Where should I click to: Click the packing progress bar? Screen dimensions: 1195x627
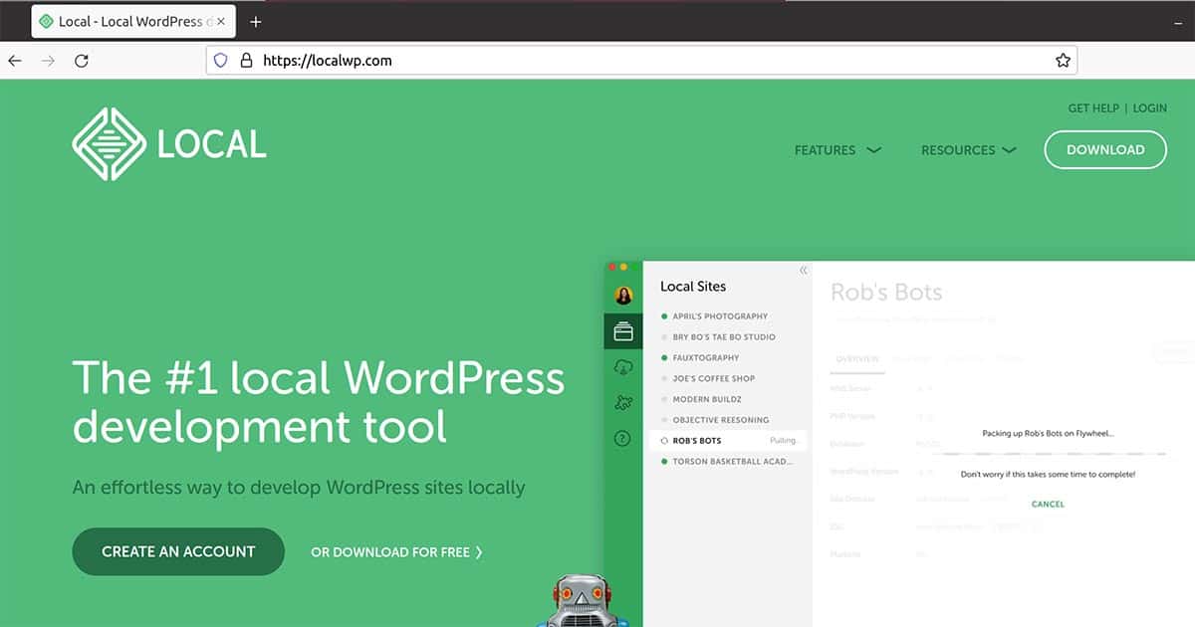pos(1048,453)
